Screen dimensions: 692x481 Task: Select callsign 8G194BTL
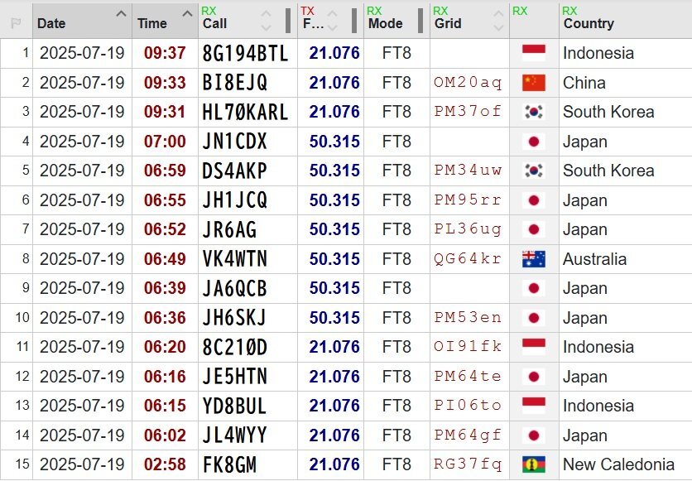tap(245, 53)
